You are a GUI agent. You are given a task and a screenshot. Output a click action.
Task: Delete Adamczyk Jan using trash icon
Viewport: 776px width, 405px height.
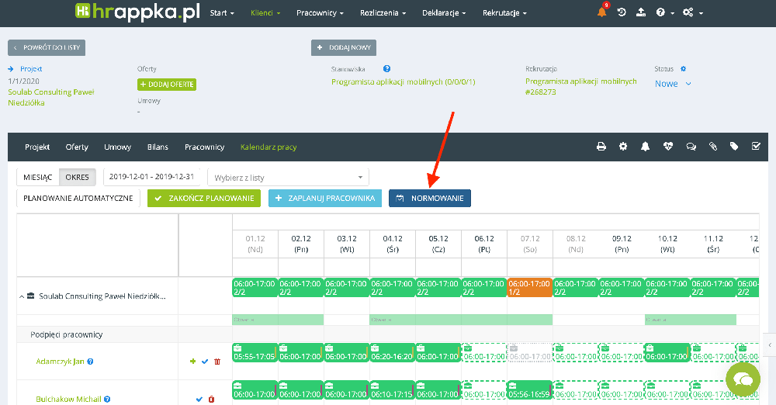[x=217, y=362]
